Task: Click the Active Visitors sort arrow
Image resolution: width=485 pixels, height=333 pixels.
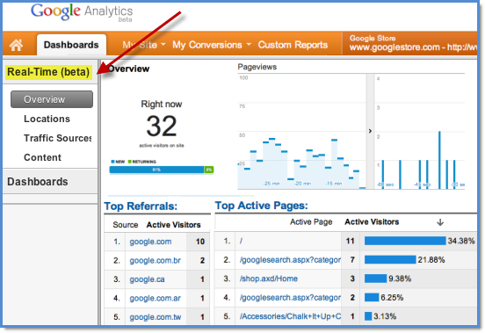Action: click(440, 222)
